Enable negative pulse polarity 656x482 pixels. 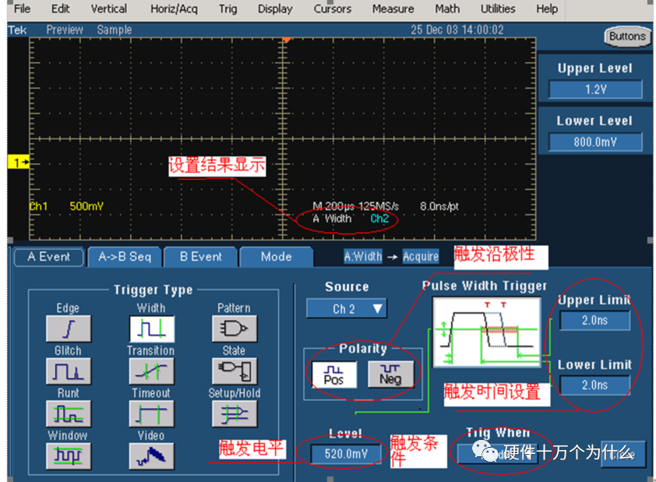click(390, 374)
